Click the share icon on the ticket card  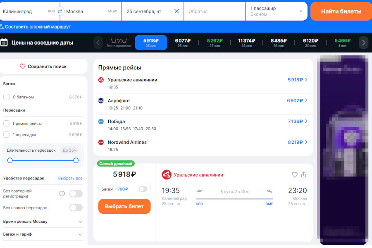click(x=304, y=175)
